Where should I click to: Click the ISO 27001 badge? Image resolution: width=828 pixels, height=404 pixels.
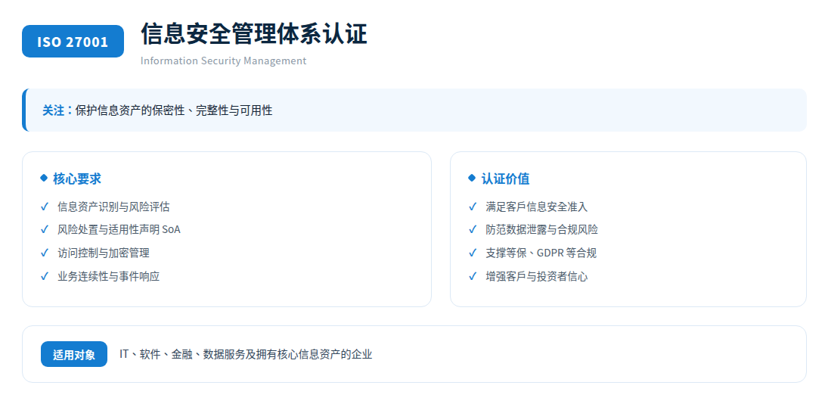tap(73, 41)
